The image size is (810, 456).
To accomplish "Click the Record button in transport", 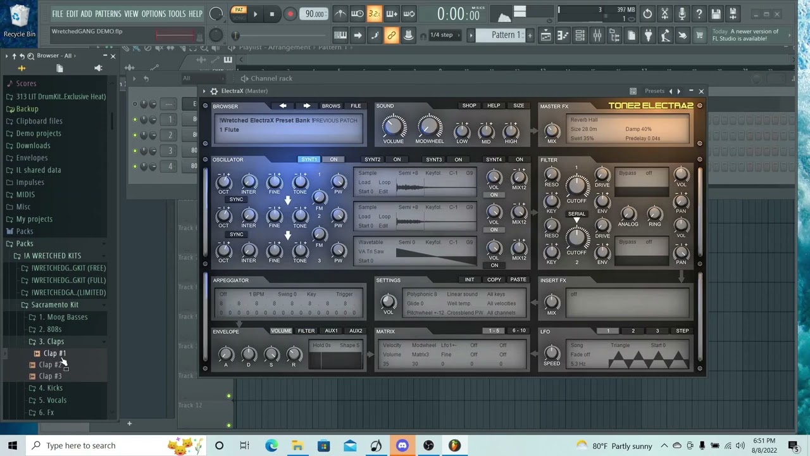I will click(x=290, y=14).
